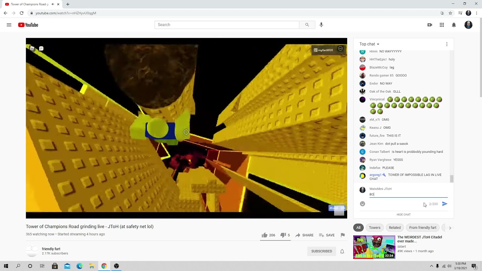Image resolution: width=482 pixels, height=271 pixels.
Task: Open the notifications bell in the header
Action: [454, 25]
